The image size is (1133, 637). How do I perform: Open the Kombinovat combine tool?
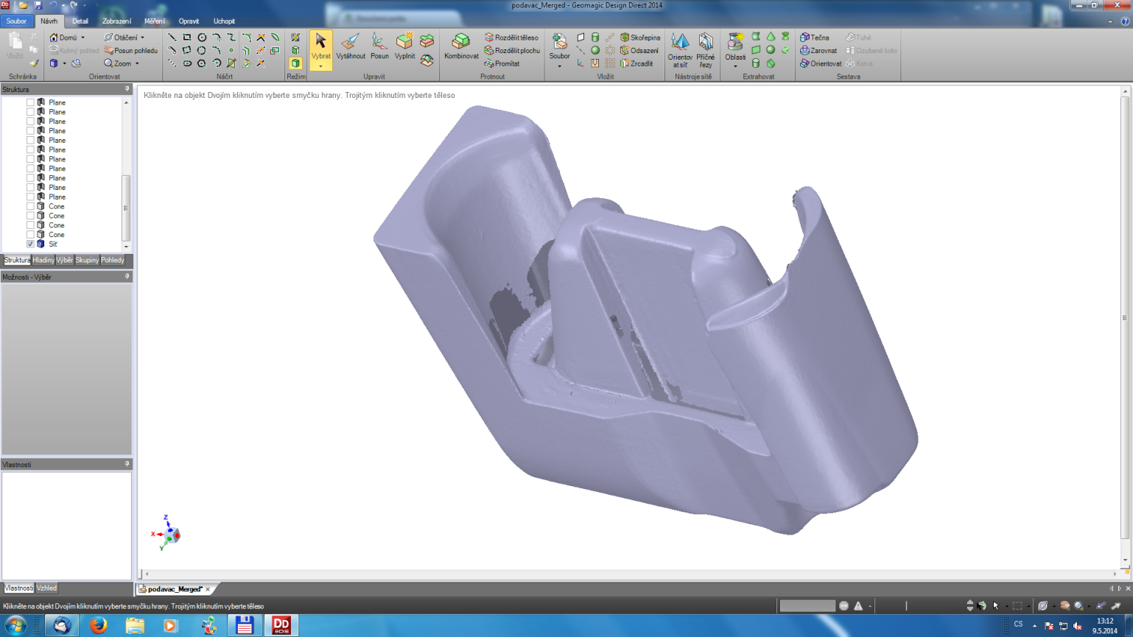point(461,46)
